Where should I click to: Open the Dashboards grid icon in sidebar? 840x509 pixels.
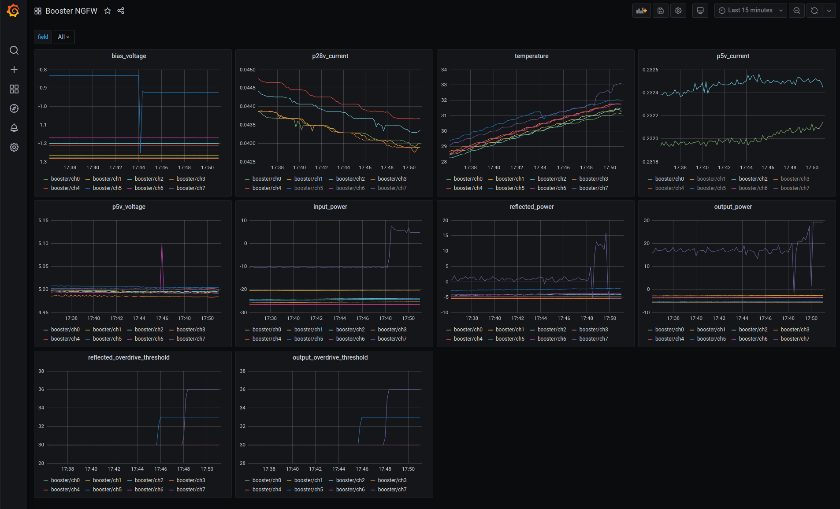tap(14, 89)
